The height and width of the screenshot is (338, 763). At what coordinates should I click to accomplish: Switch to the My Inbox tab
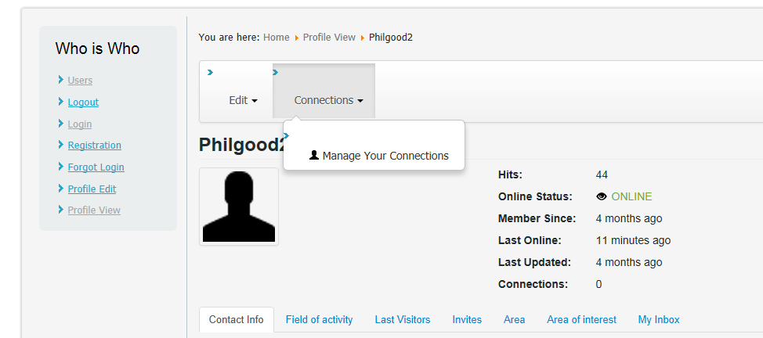point(659,319)
